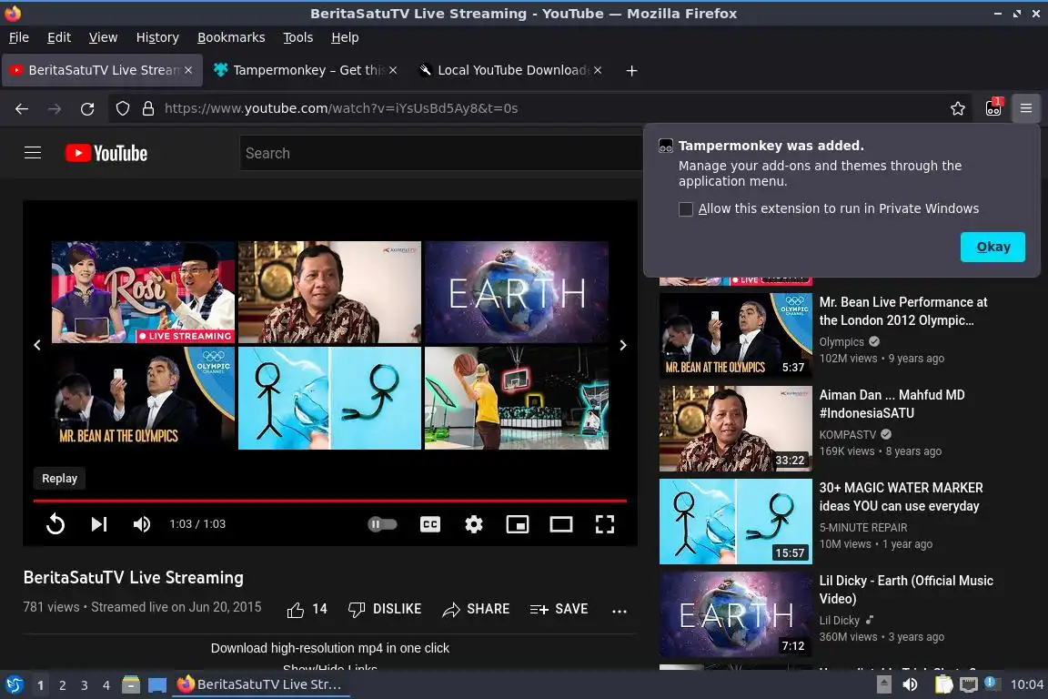Go to YouTube home via logo
This screenshot has width=1048, height=699.
[106, 153]
